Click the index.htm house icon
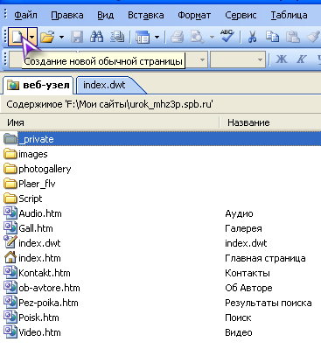 (10, 258)
